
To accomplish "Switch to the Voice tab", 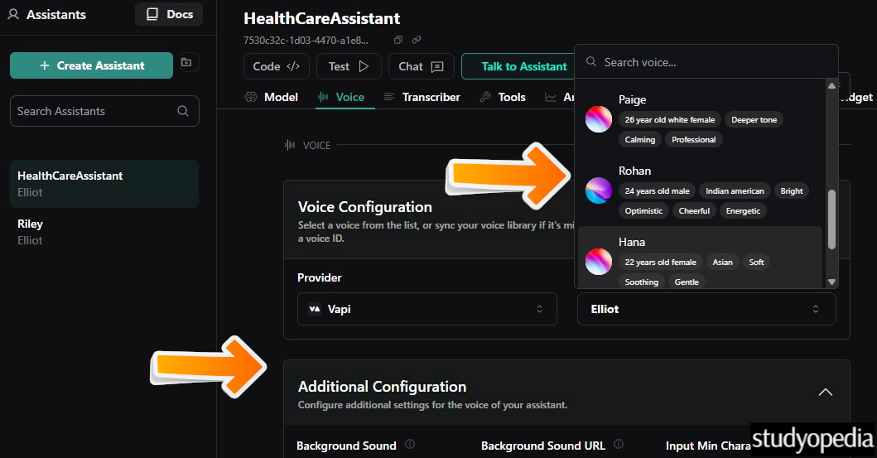I will [342, 97].
